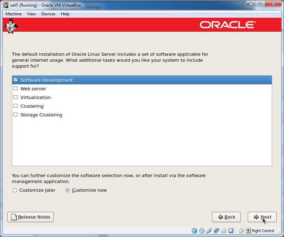Select the Storage Clustering row label
Image resolution: width=284 pixels, height=237 pixels.
[41, 115]
